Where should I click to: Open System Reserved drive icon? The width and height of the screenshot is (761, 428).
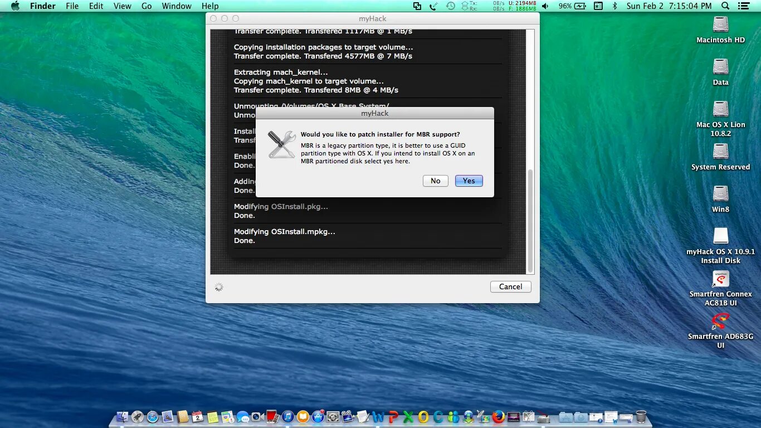(720, 157)
